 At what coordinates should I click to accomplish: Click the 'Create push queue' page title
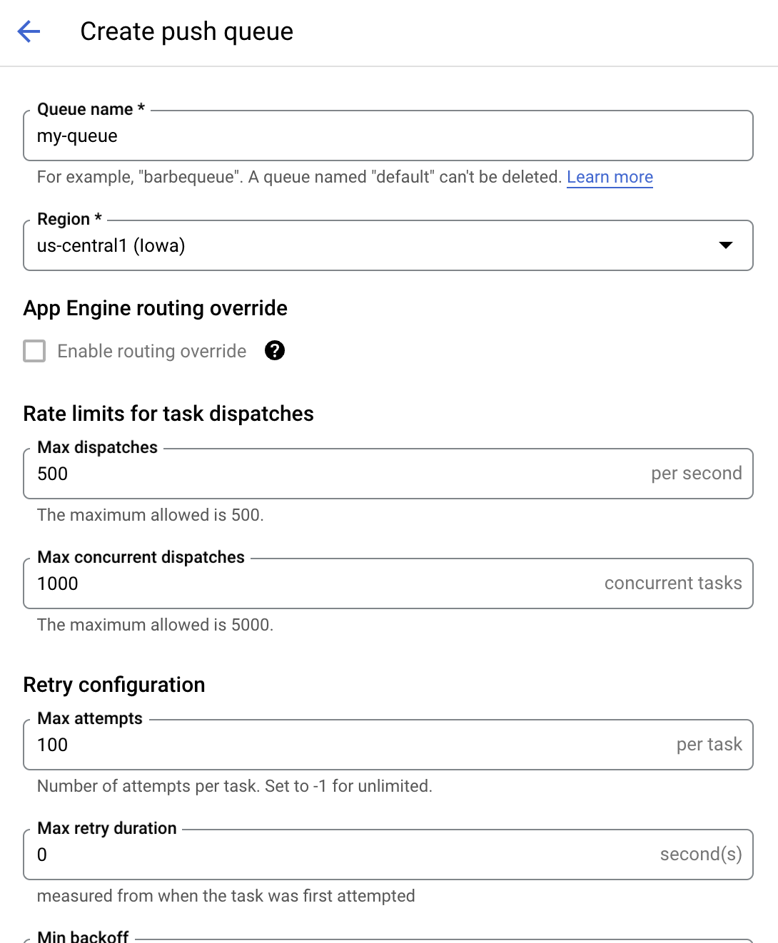187,31
